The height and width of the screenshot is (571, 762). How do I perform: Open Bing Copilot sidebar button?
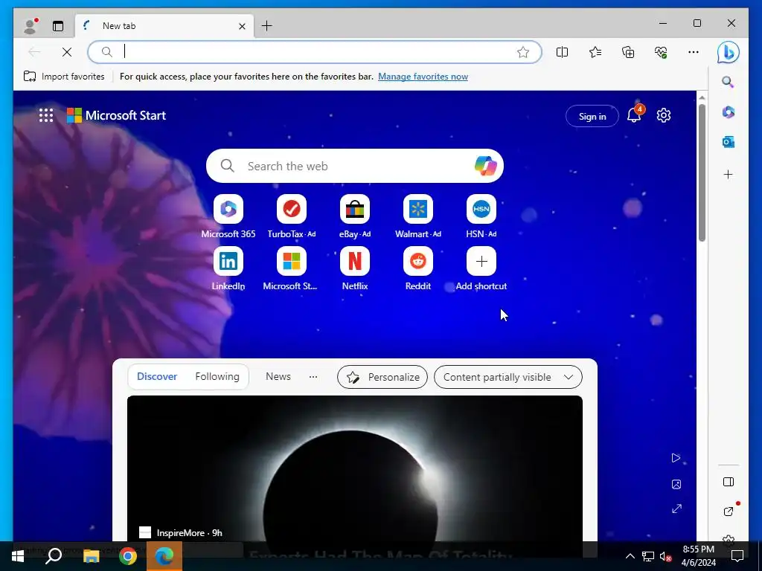click(x=728, y=53)
